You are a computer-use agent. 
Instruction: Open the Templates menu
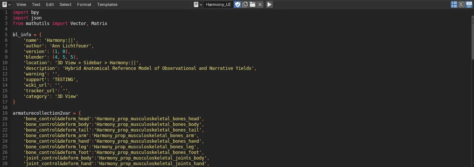107,4
